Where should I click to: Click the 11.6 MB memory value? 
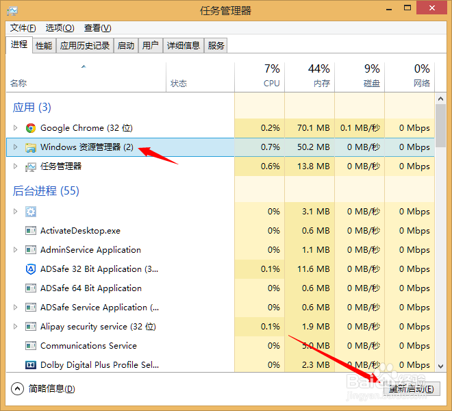tap(314, 269)
